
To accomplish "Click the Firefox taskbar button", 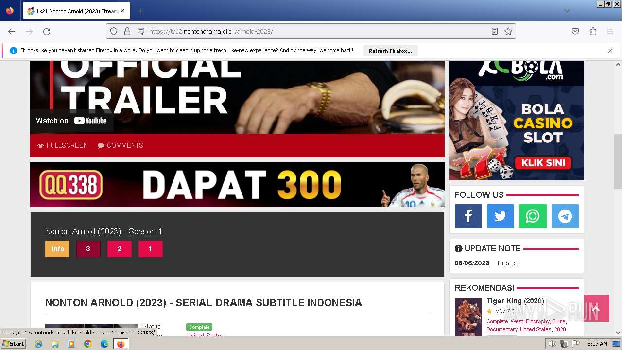I will pos(121,344).
